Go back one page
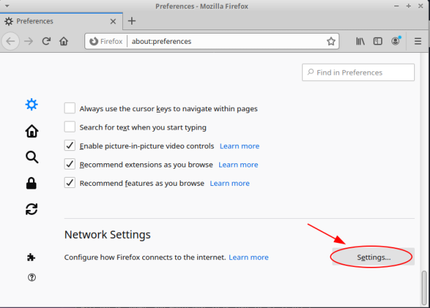The image size is (430, 308). click(10, 41)
